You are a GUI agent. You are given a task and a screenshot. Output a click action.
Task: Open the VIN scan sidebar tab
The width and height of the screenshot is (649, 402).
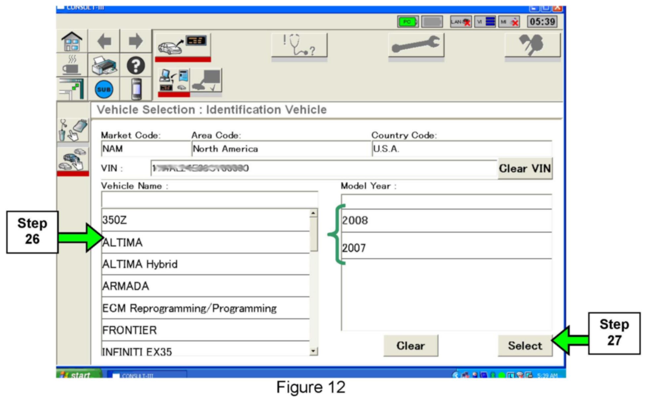[x=73, y=130]
